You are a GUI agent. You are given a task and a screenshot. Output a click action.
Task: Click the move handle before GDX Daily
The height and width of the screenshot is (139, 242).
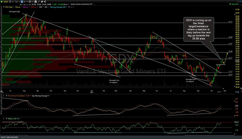4,7
